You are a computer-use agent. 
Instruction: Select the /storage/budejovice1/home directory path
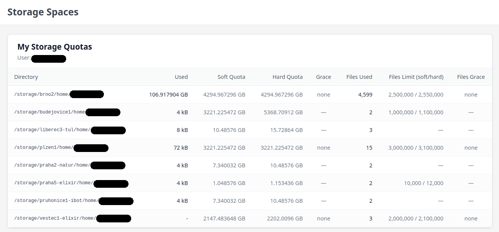[x=50, y=112]
